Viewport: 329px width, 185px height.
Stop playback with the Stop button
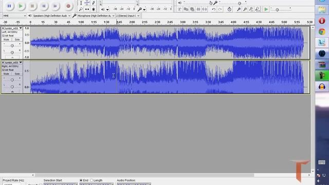[x=32, y=6]
